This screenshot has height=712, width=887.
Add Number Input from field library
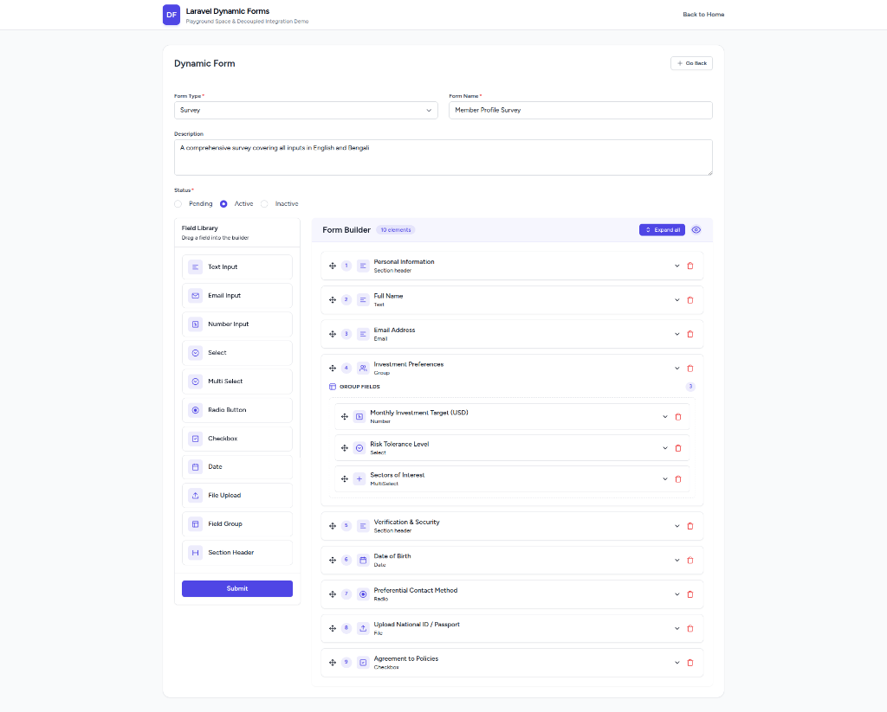point(237,324)
